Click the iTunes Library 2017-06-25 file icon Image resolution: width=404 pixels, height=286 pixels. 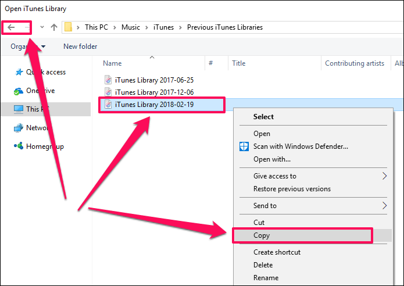[x=108, y=80]
